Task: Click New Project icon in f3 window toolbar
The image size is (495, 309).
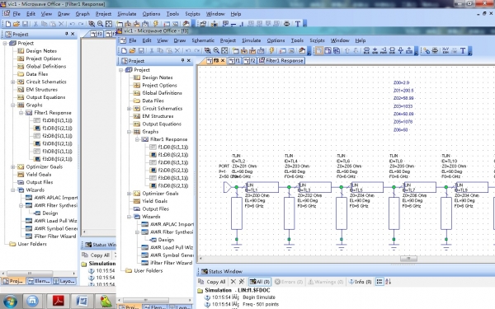Action: [x=124, y=50]
